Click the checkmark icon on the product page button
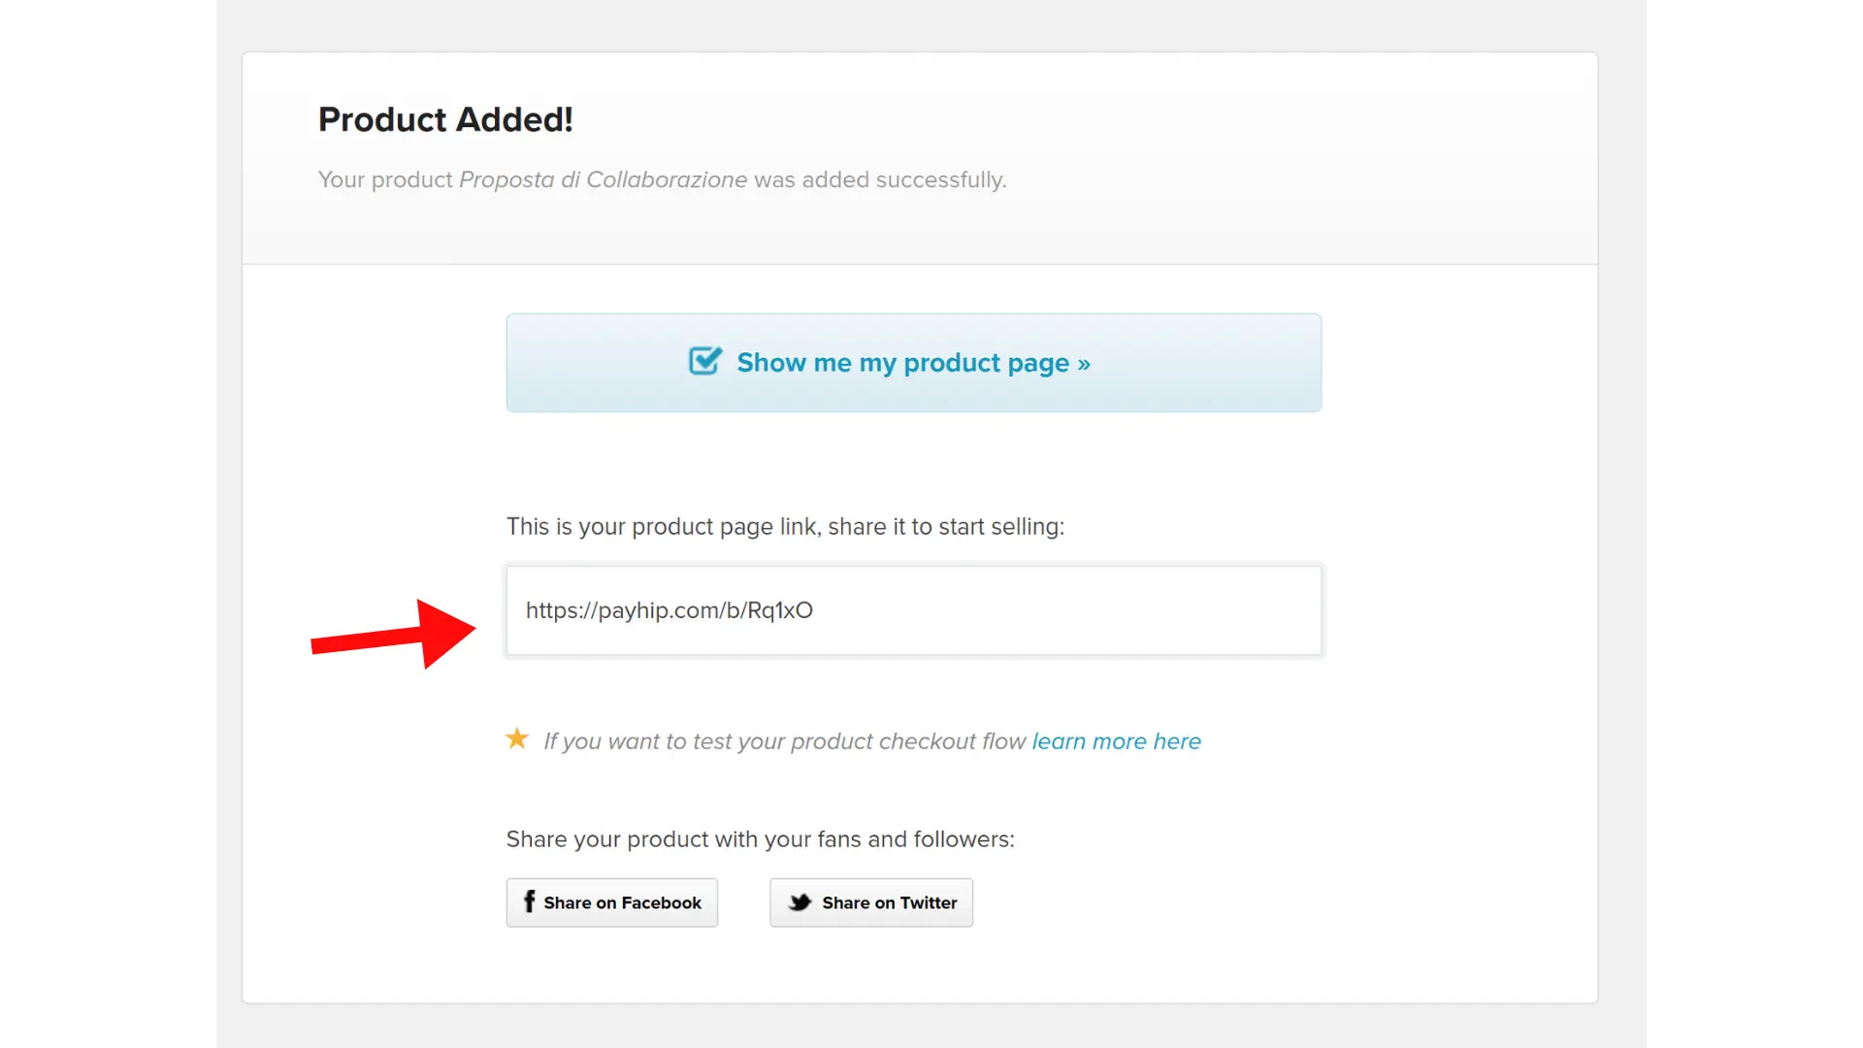This screenshot has height=1048, width=1863. pyautogui.click(x=705, y=361)
